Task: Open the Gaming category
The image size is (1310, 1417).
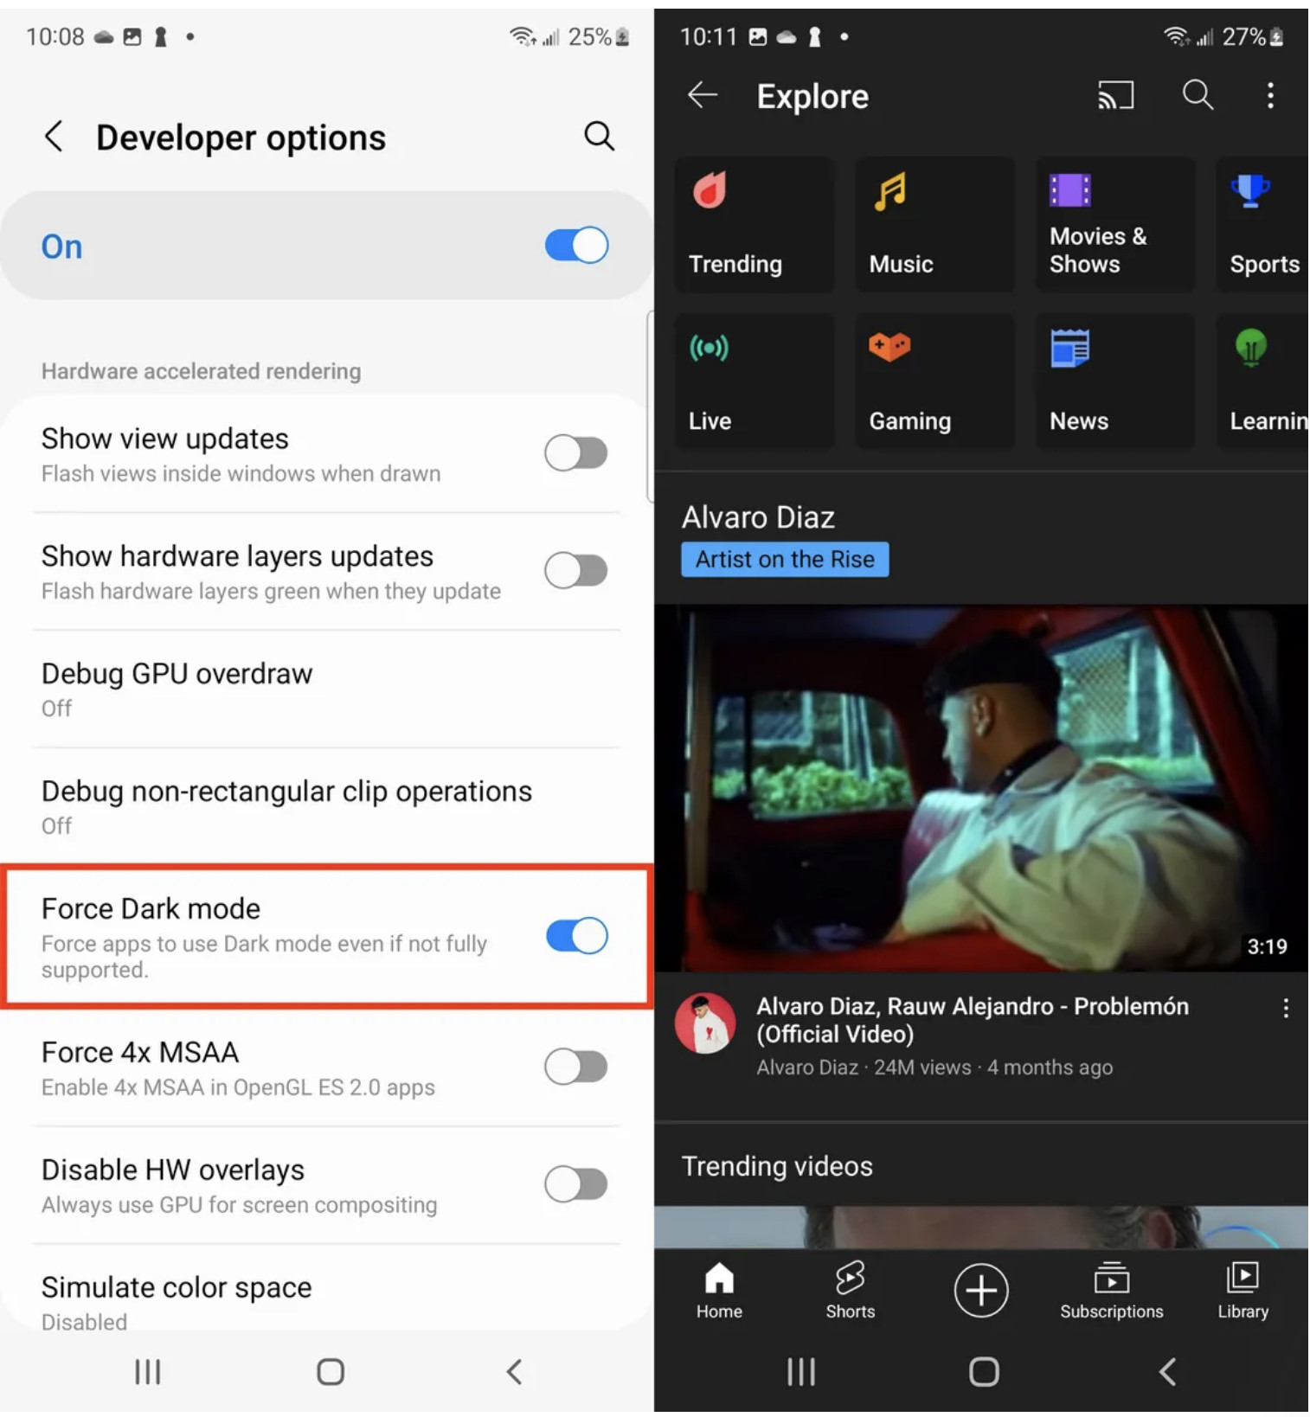Action: 934,381
